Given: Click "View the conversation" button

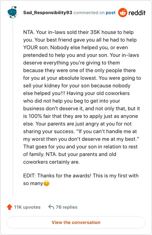Looking at the screenshot, I should 76,222.
